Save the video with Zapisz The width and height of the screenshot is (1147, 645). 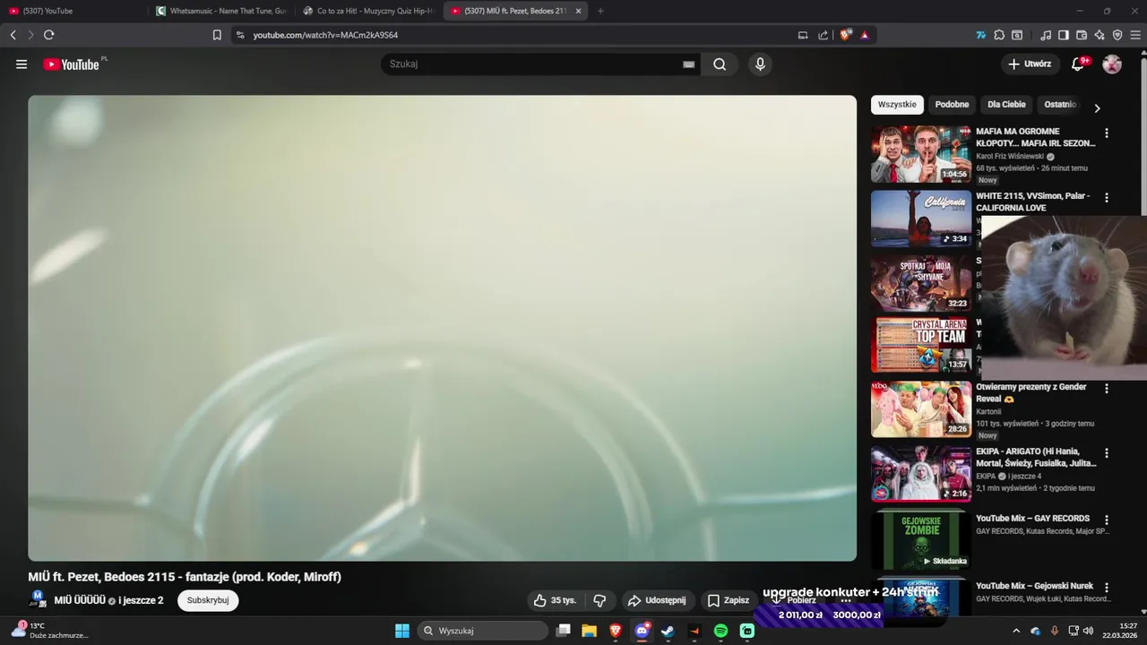728,600
